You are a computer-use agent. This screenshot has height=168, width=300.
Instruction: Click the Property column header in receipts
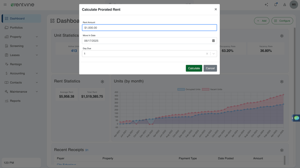108,158
